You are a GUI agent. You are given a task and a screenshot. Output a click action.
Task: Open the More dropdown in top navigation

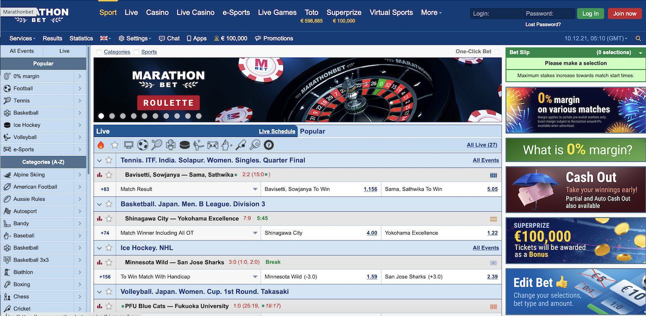(431, 12)
